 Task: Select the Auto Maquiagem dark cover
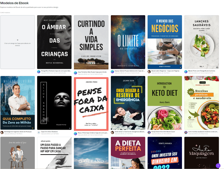coord(202,153)
